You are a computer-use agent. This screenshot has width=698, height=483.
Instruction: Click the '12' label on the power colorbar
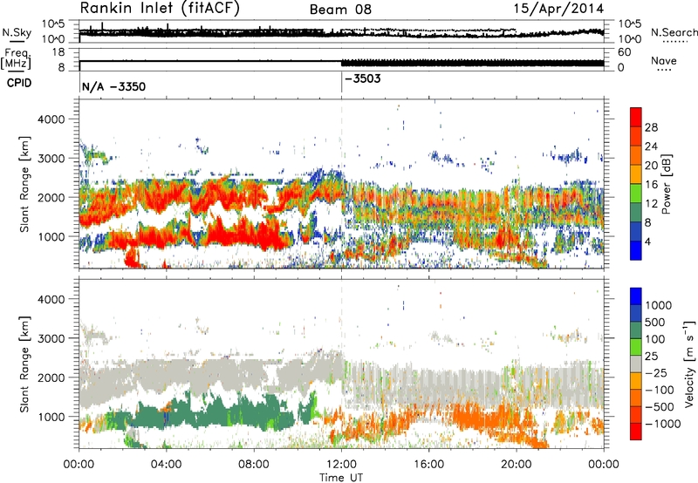[x=651, y=204]
